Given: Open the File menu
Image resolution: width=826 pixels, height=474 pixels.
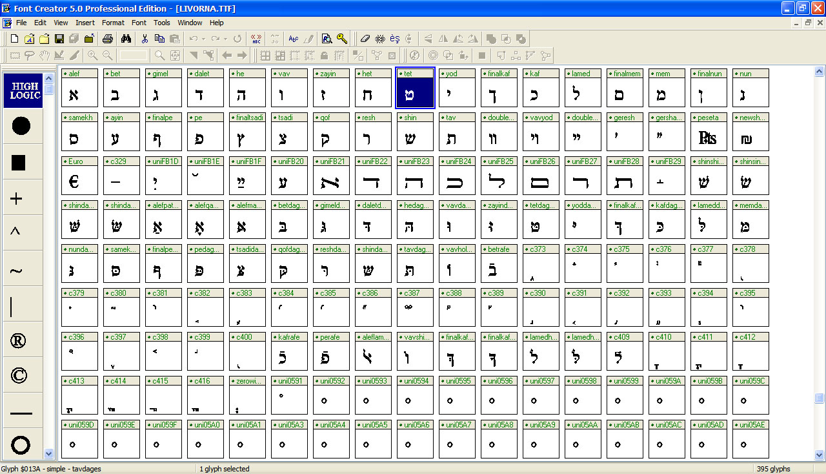Looking at the screenshot, I should click(x=21, y=23).
